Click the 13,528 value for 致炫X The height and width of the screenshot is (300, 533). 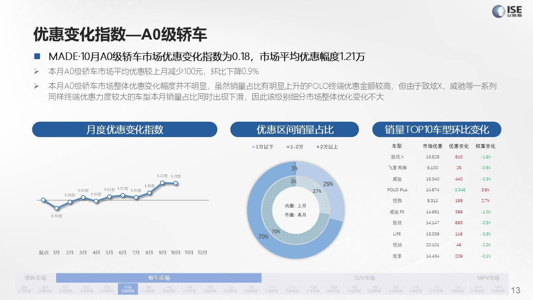click(433, 157)
